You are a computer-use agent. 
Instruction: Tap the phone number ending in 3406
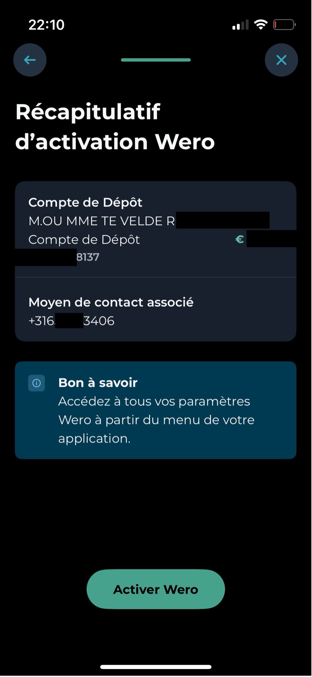pos(71,321)
